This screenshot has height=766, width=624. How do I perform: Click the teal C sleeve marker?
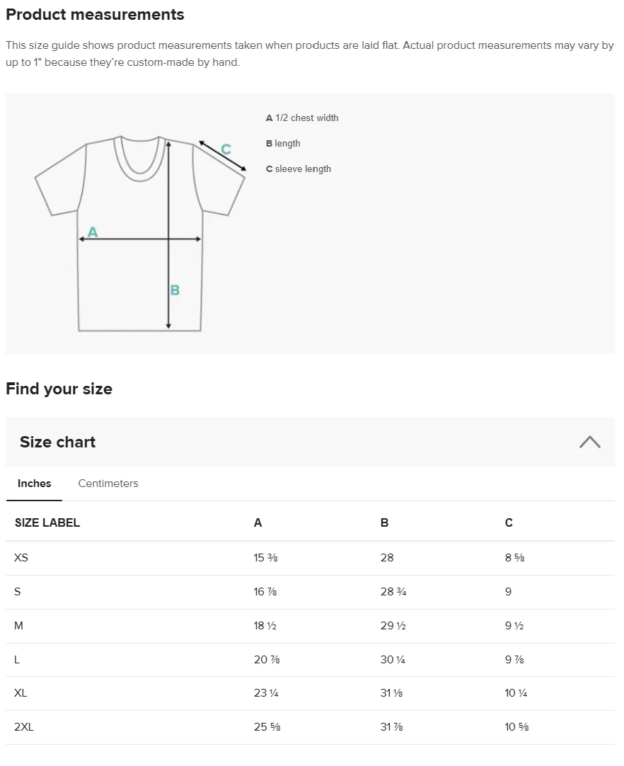pyautogui.click(x=226, y=149)
